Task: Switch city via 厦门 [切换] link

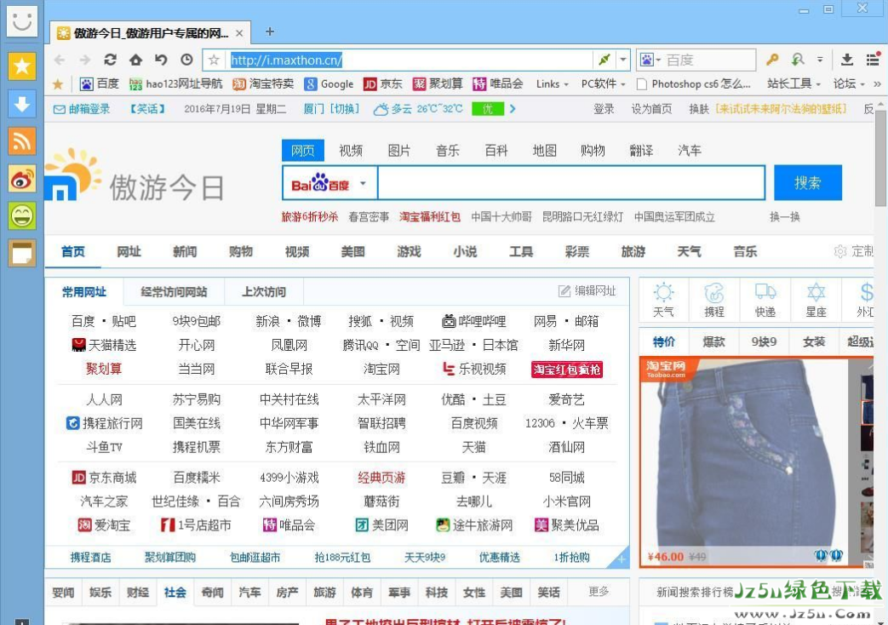Action: tap(331, 109)
